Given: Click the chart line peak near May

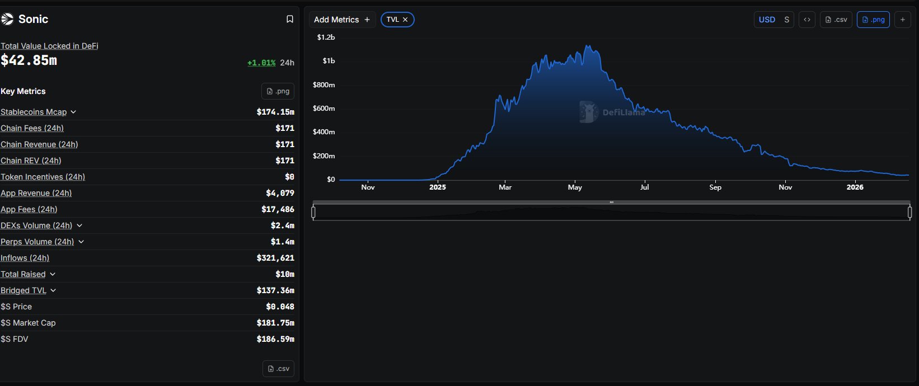Looking at the screenshot, I should pyautogui.click(x=588, y=46).
